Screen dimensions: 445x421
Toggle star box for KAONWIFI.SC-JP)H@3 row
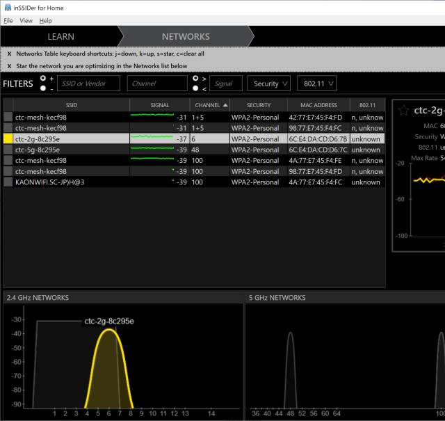pyautogui.click(x=8, y=182)
